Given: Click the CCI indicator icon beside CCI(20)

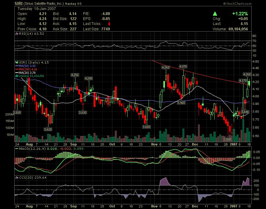Looking at the screenshot, I should [17, 177].
